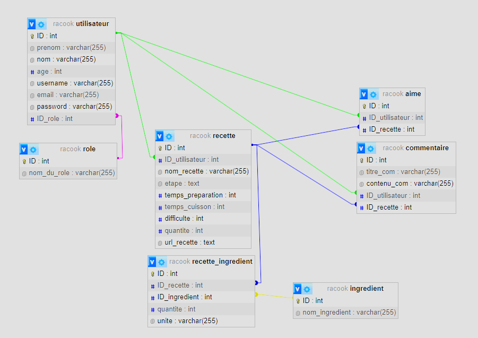Click the primary key icon in ingredient table
478x338 pixels.
(x=298, y=301)
